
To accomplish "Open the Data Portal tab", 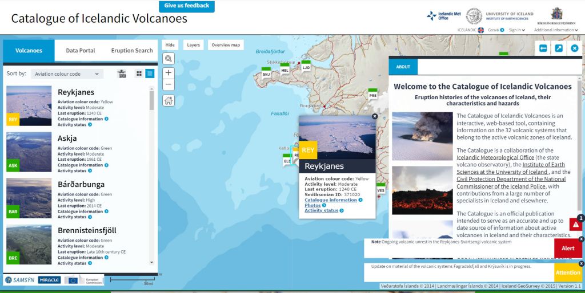I will click(x=81, y=51).
